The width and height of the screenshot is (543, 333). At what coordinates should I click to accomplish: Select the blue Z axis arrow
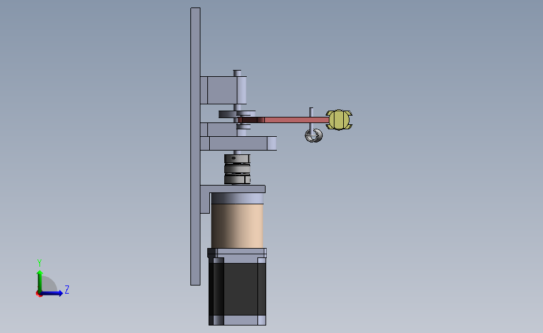(51, 293)
